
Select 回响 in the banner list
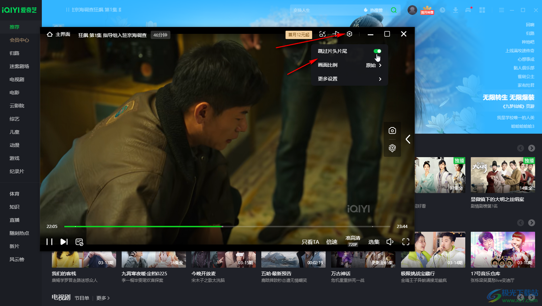(530, 25)
